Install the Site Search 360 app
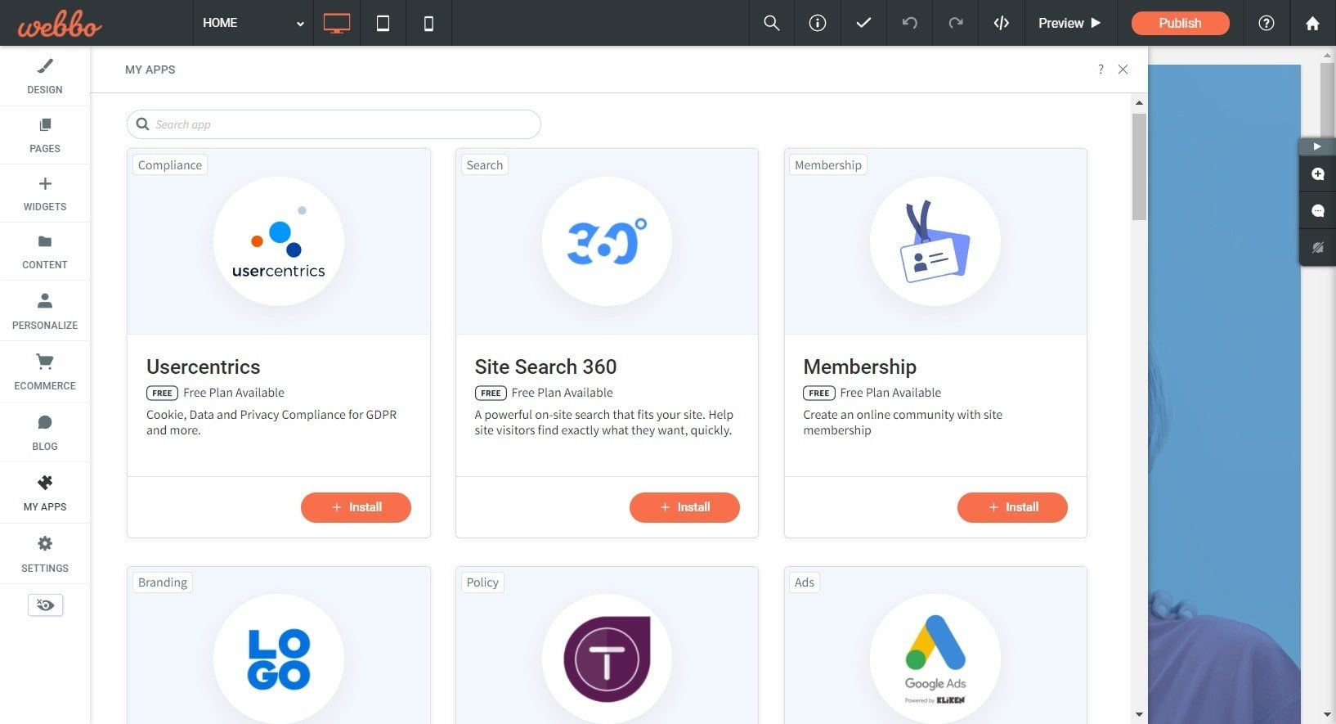1336x724 pixels. coord(684,507)
